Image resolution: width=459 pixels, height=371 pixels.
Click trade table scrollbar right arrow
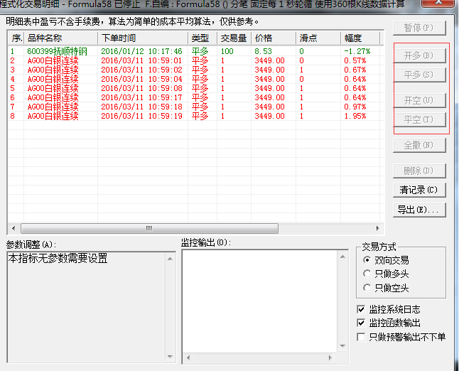click(377, 228)
